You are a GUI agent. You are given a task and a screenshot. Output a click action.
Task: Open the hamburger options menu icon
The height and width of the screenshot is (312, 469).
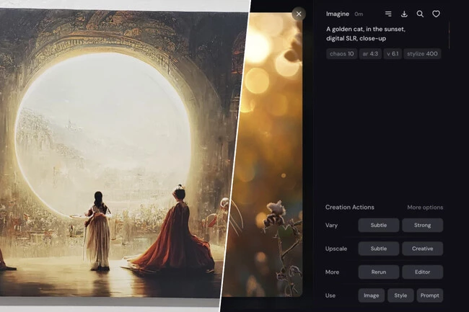388,14
